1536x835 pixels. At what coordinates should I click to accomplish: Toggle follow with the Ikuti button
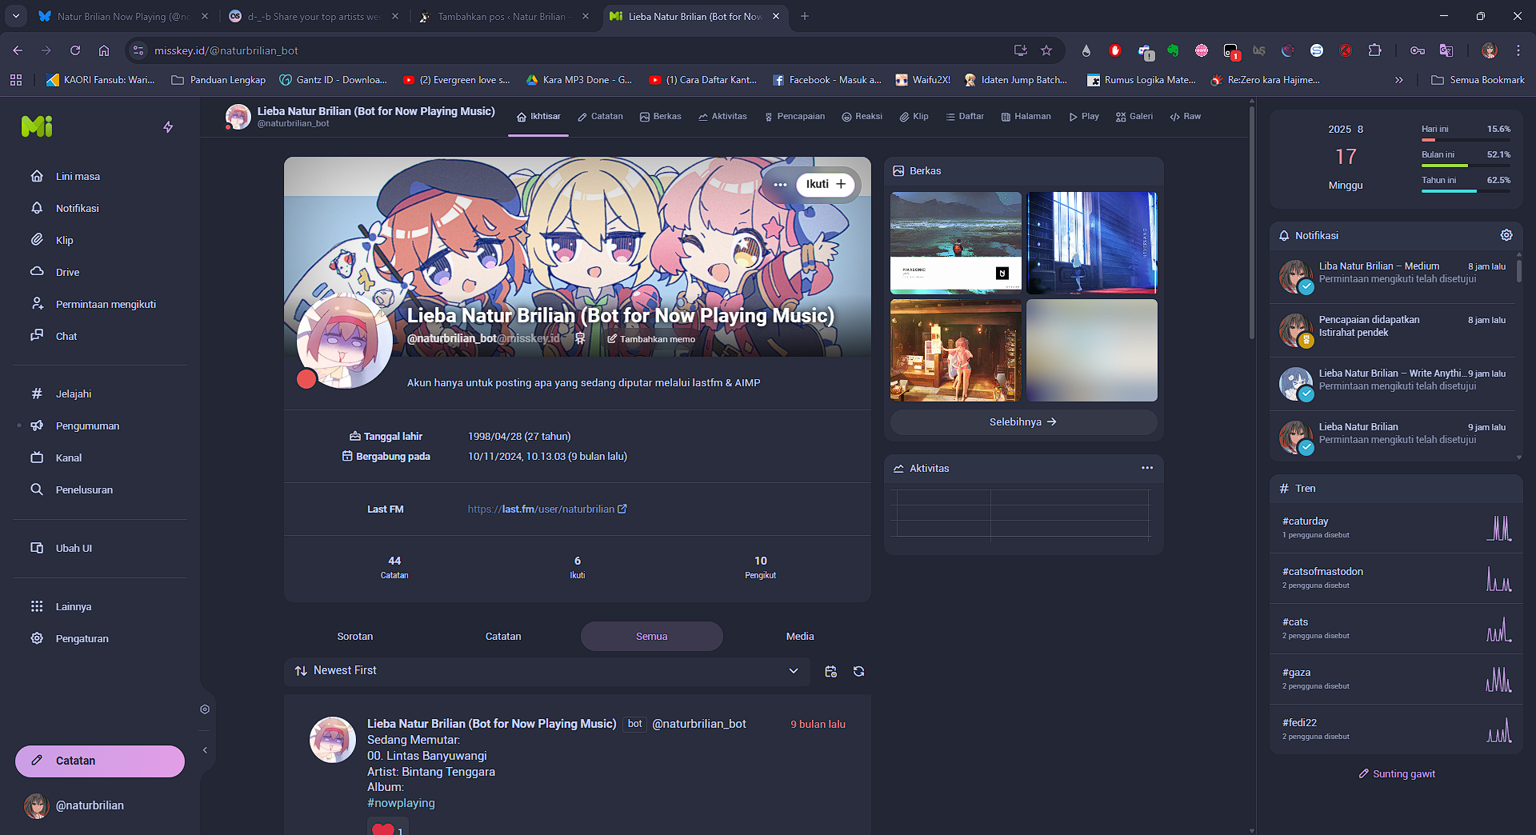[x=825, y=184]
